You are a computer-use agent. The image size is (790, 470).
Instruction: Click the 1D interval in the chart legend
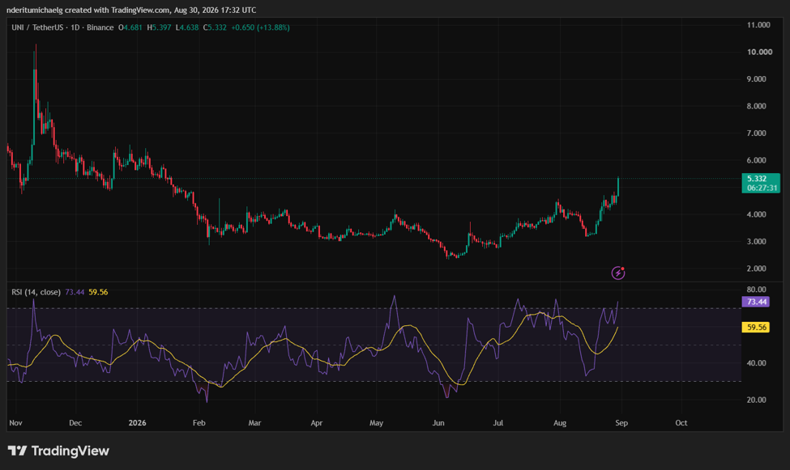[x=75, y=28]
